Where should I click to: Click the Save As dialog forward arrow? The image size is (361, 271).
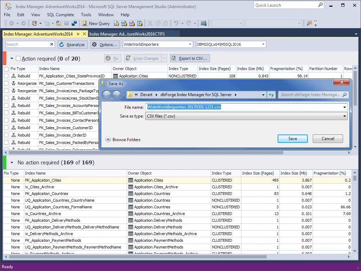click(x=116, y=95)
